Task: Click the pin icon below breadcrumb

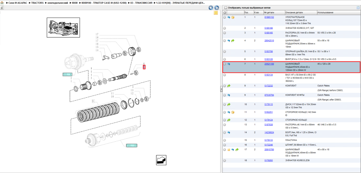Action: pos(1,8)
